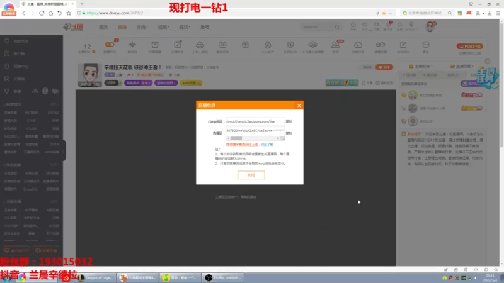Viewport: 504px width, 283px height.
Task: Bookmark page with star icon
Action: (69, 13)
